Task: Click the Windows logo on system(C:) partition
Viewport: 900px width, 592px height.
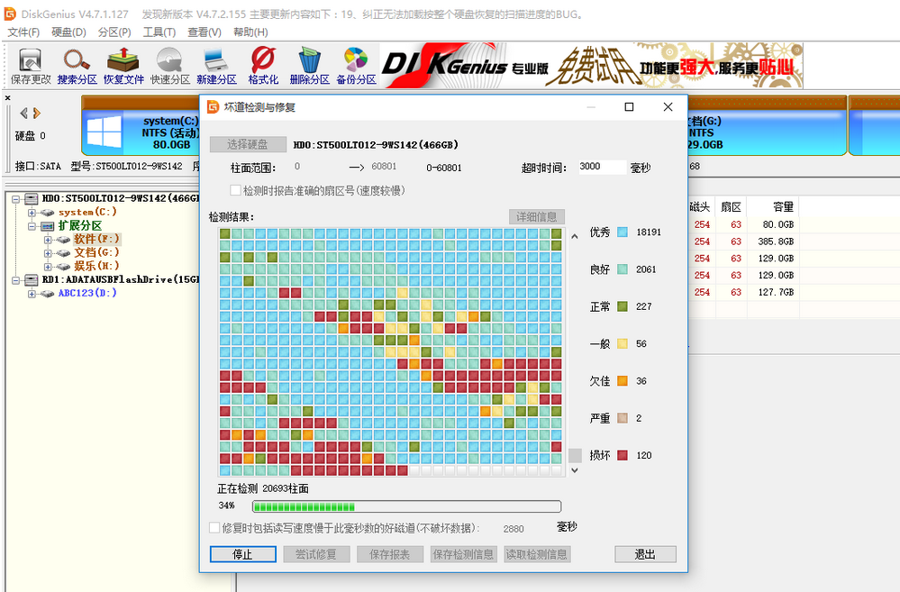Action: (x=105, y=131)
